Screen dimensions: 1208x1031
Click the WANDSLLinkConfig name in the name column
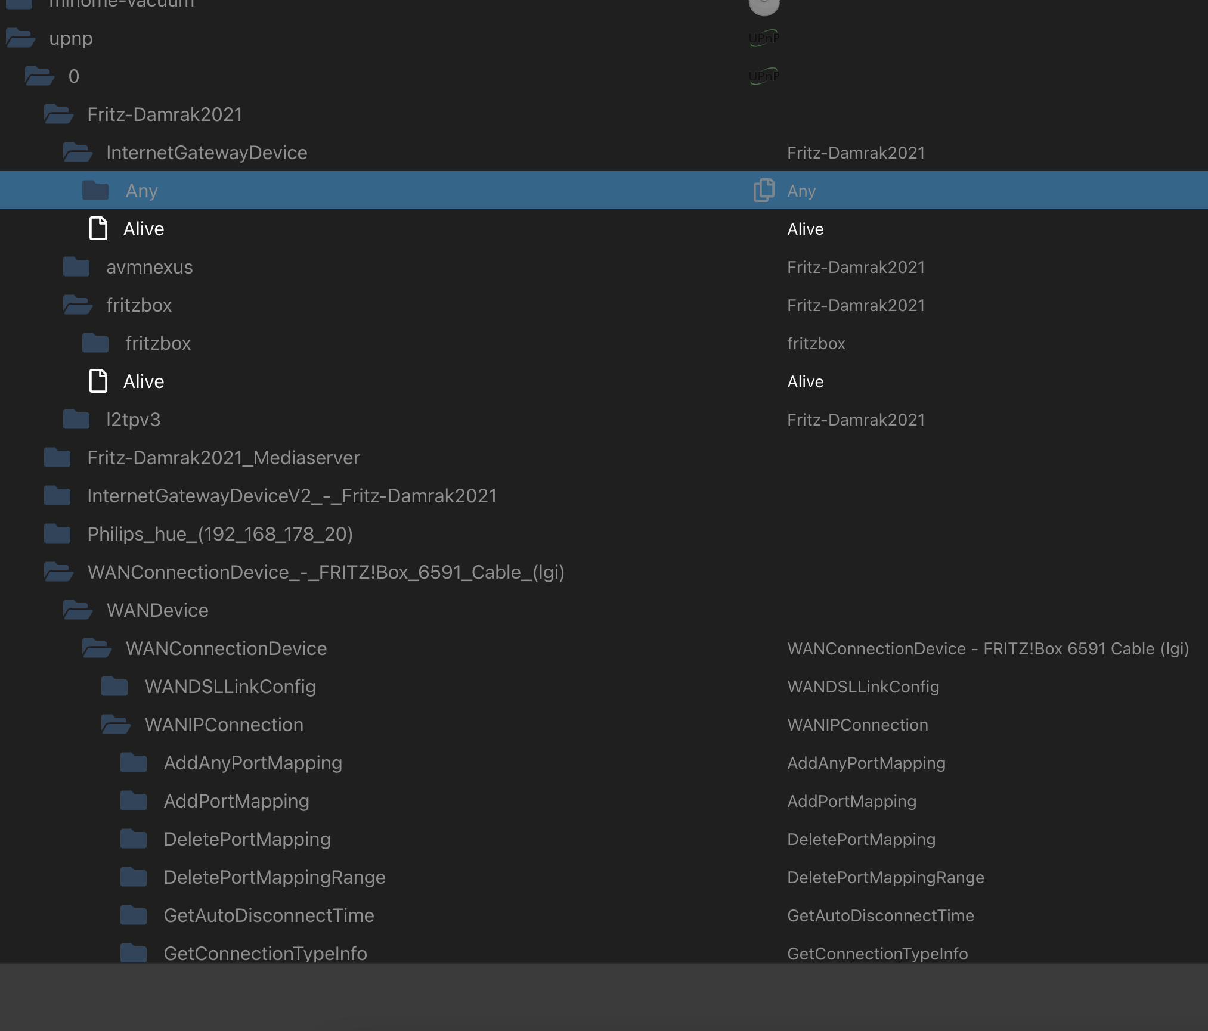point(863,687)
